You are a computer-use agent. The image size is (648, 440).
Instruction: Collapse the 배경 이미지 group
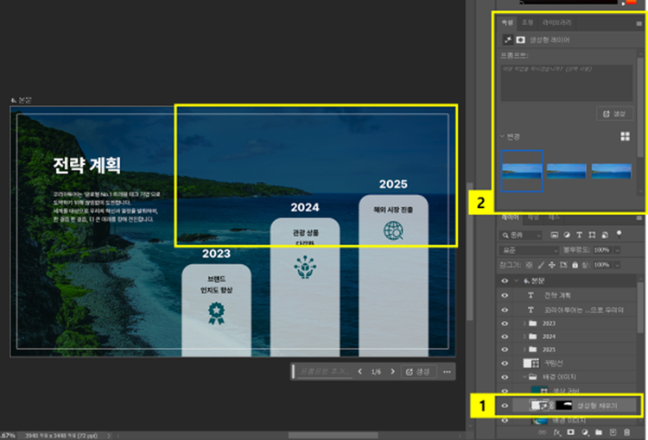524,377
